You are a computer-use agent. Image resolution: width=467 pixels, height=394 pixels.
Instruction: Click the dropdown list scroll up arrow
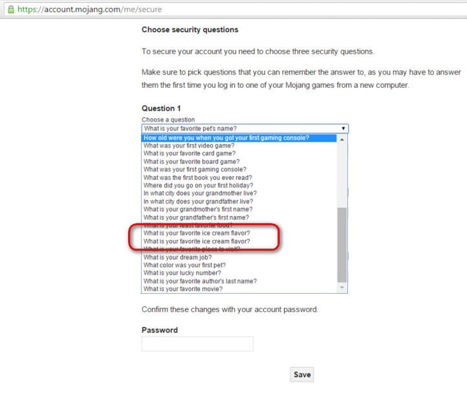(x=342, y=138)
